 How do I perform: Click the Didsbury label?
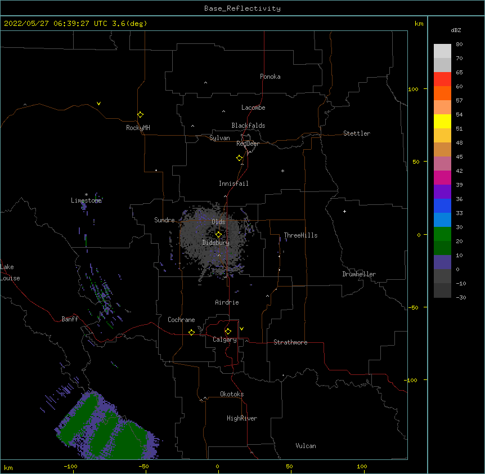click(x=216, y=243)
